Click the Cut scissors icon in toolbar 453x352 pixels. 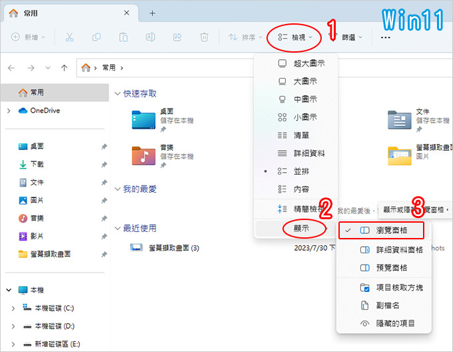(x=69, y=37)
